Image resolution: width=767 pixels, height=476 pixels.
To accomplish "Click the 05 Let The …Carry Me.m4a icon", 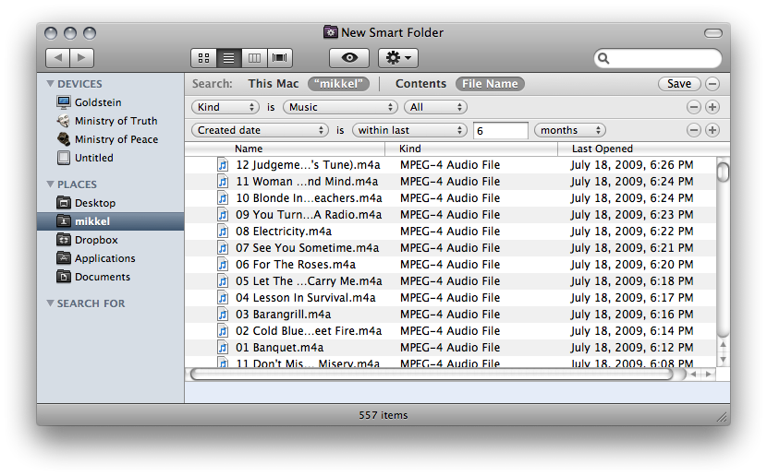I will click(x=223, y=281).
